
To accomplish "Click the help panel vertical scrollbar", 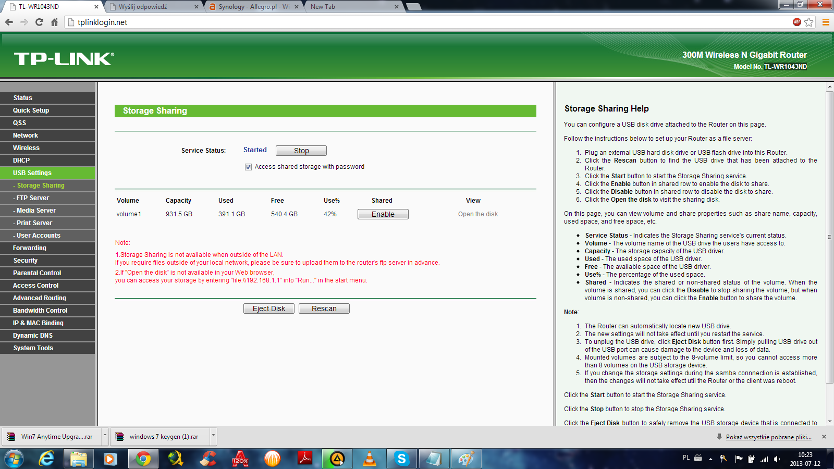I will [x=829, y=237].
